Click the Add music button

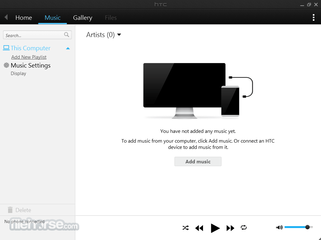point(198,161)
